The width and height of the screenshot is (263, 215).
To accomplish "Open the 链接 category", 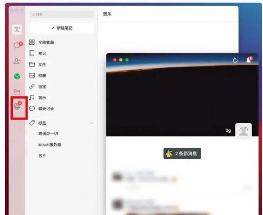I will 42,87.
